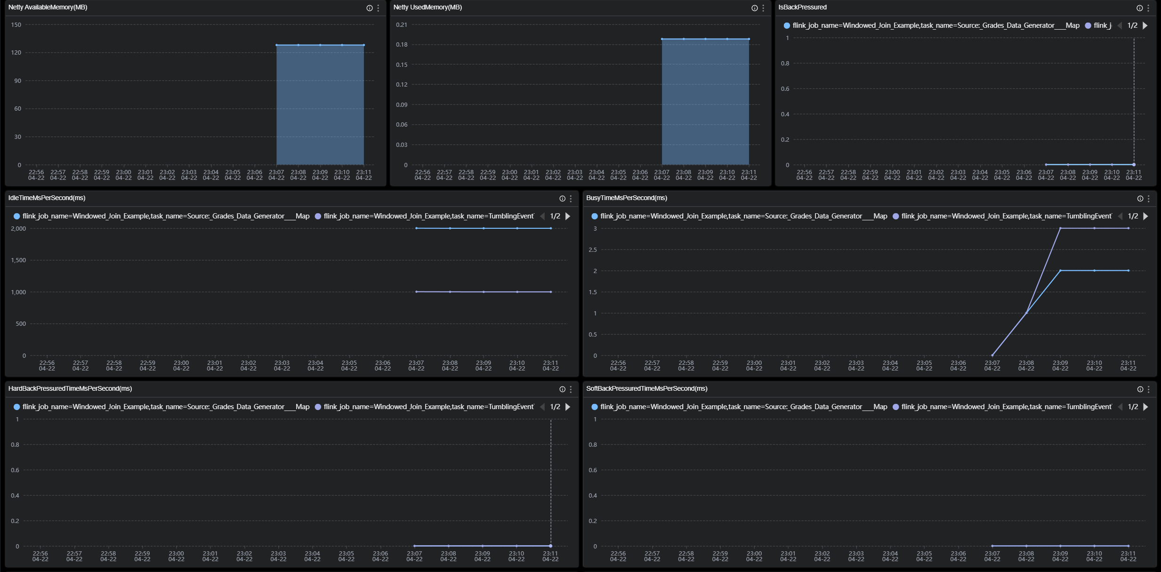
Task: Go to next legend page in IdleTimeMsPerSecond
Action: 568,216
